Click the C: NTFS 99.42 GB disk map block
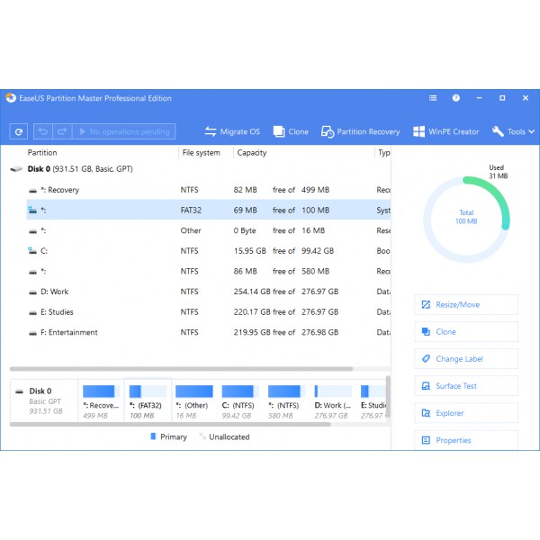This screenshot has width=540, height=540. [x=240, y=400]
